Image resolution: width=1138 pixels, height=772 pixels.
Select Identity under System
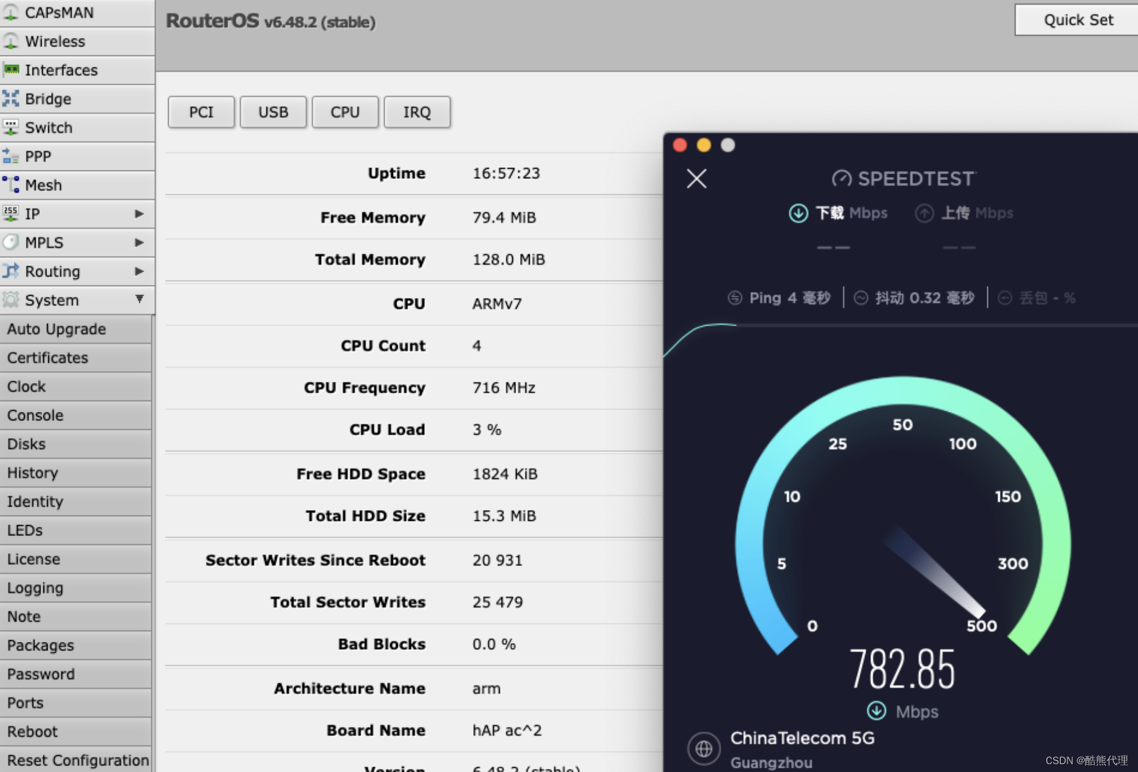click(x=75, y=502)
